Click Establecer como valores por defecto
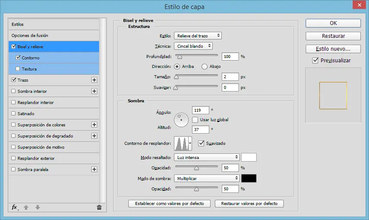Viewport: 369px width, 220px height. click(170, 204)
